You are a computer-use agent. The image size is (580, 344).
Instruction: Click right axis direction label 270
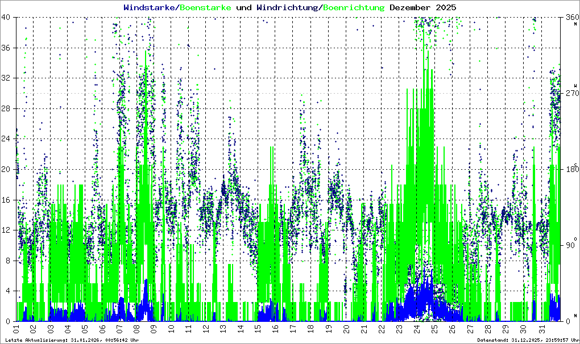coord(572,93)
